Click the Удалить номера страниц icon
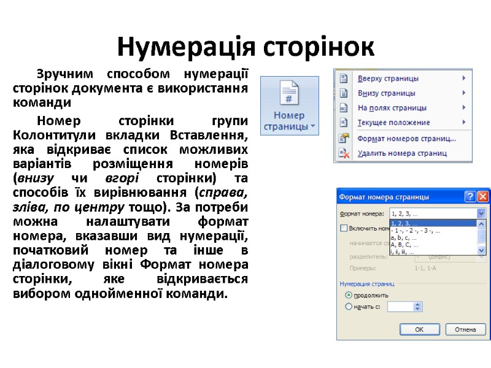This screenshot has height=368, width=491. point(344,153)
